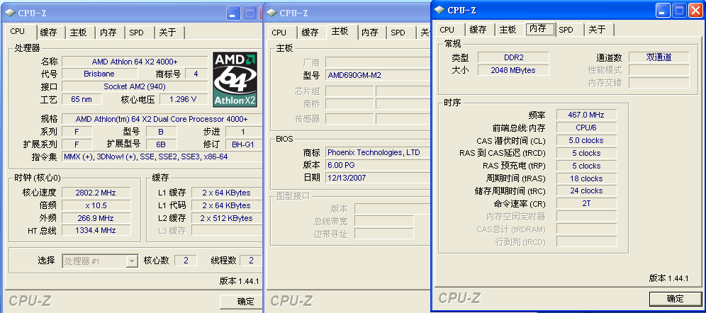Select 主板 tab in middle window
This screenshot has height=313, width=706.
340,31
